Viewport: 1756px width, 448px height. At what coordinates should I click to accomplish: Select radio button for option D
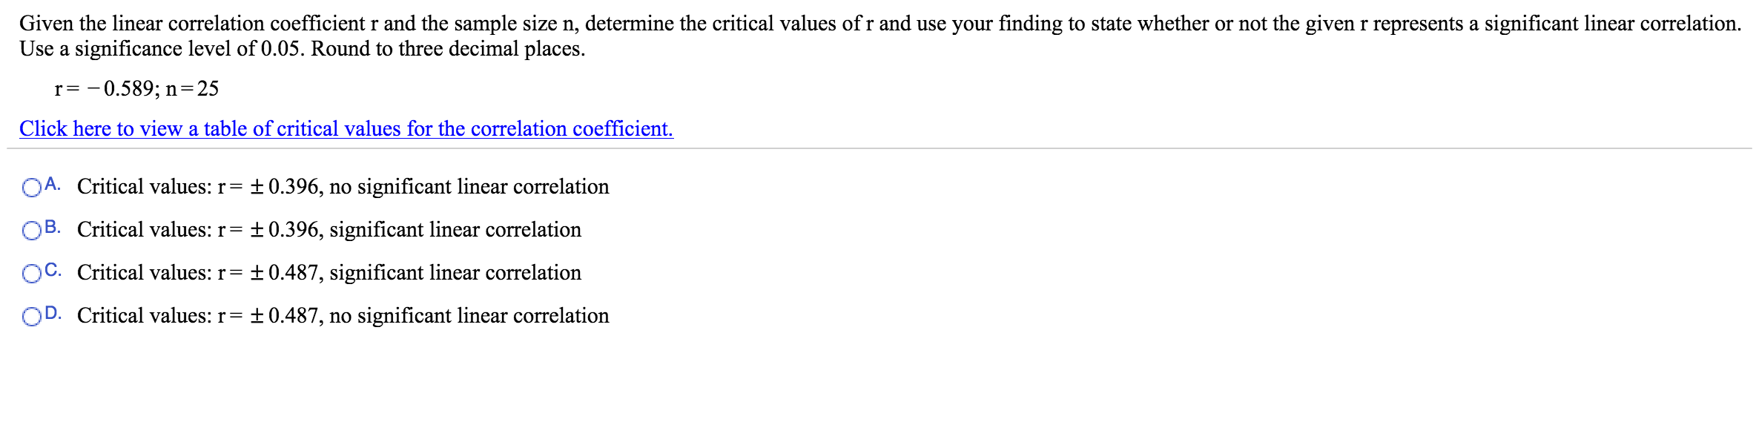pos(32,317)
